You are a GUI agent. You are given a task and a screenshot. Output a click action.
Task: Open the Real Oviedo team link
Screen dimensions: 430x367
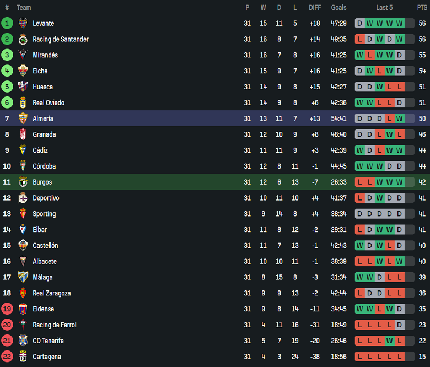tap(49, 102)
